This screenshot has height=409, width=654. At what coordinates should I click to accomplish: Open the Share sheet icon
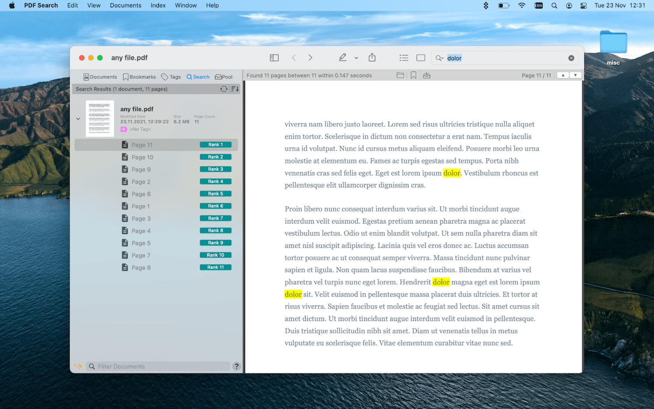(372, 57)
